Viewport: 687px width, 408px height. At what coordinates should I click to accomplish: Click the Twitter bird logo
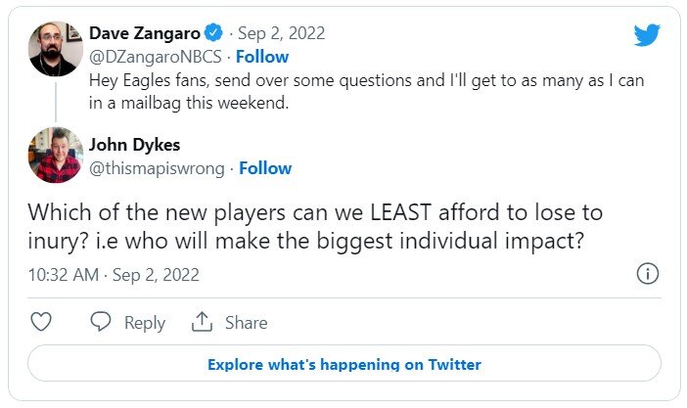click(x=646, y=36)
